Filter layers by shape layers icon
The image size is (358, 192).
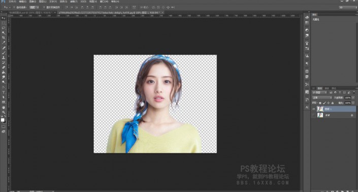click(344, 92)
